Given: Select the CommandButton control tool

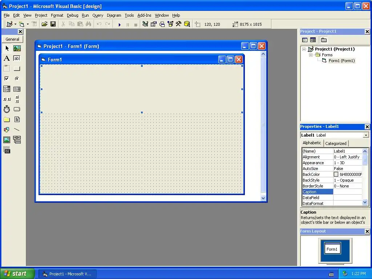Looking at the screenshot, I should [x=17, y=69].
